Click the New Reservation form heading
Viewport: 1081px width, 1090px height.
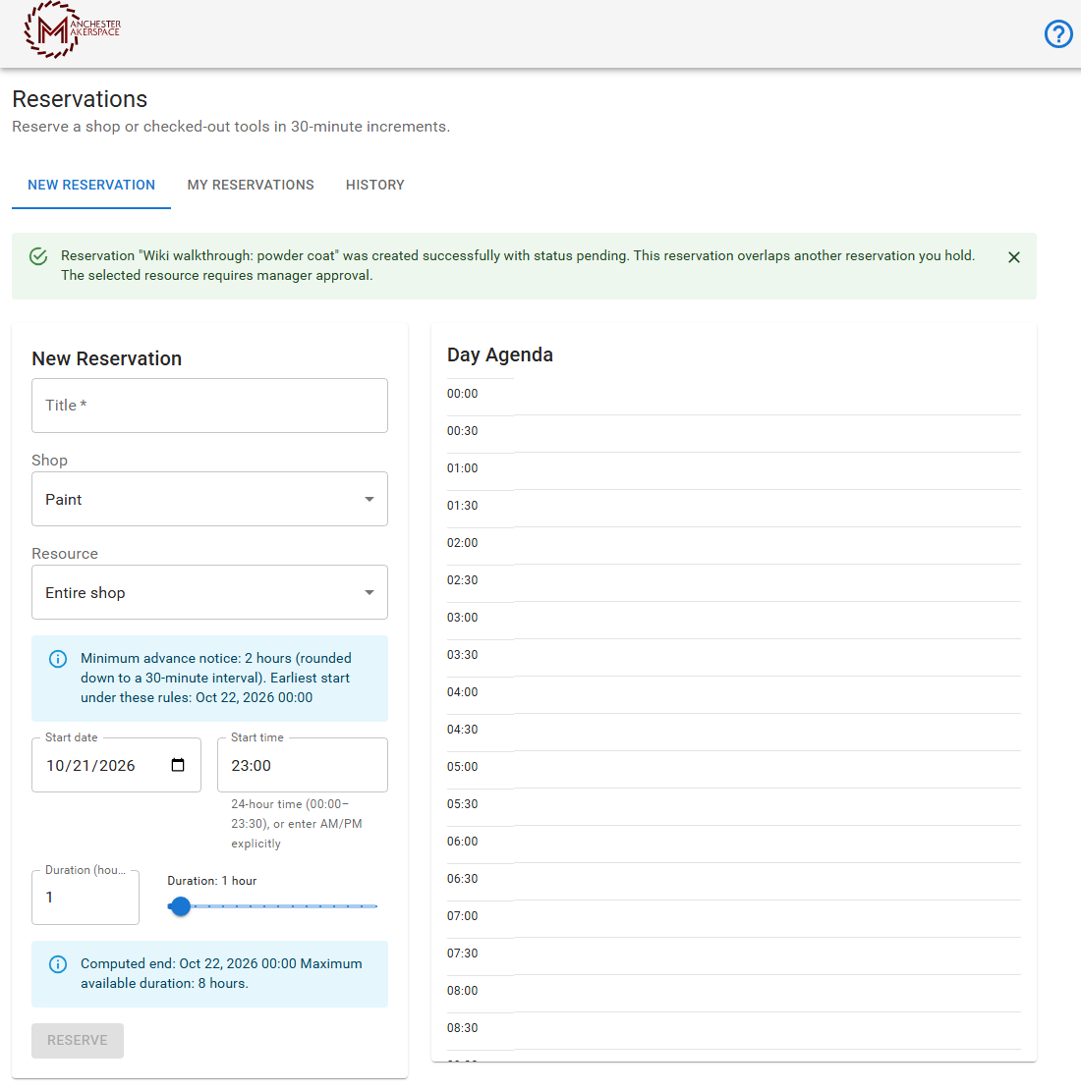pyautogui.click(x=107, y=358)
